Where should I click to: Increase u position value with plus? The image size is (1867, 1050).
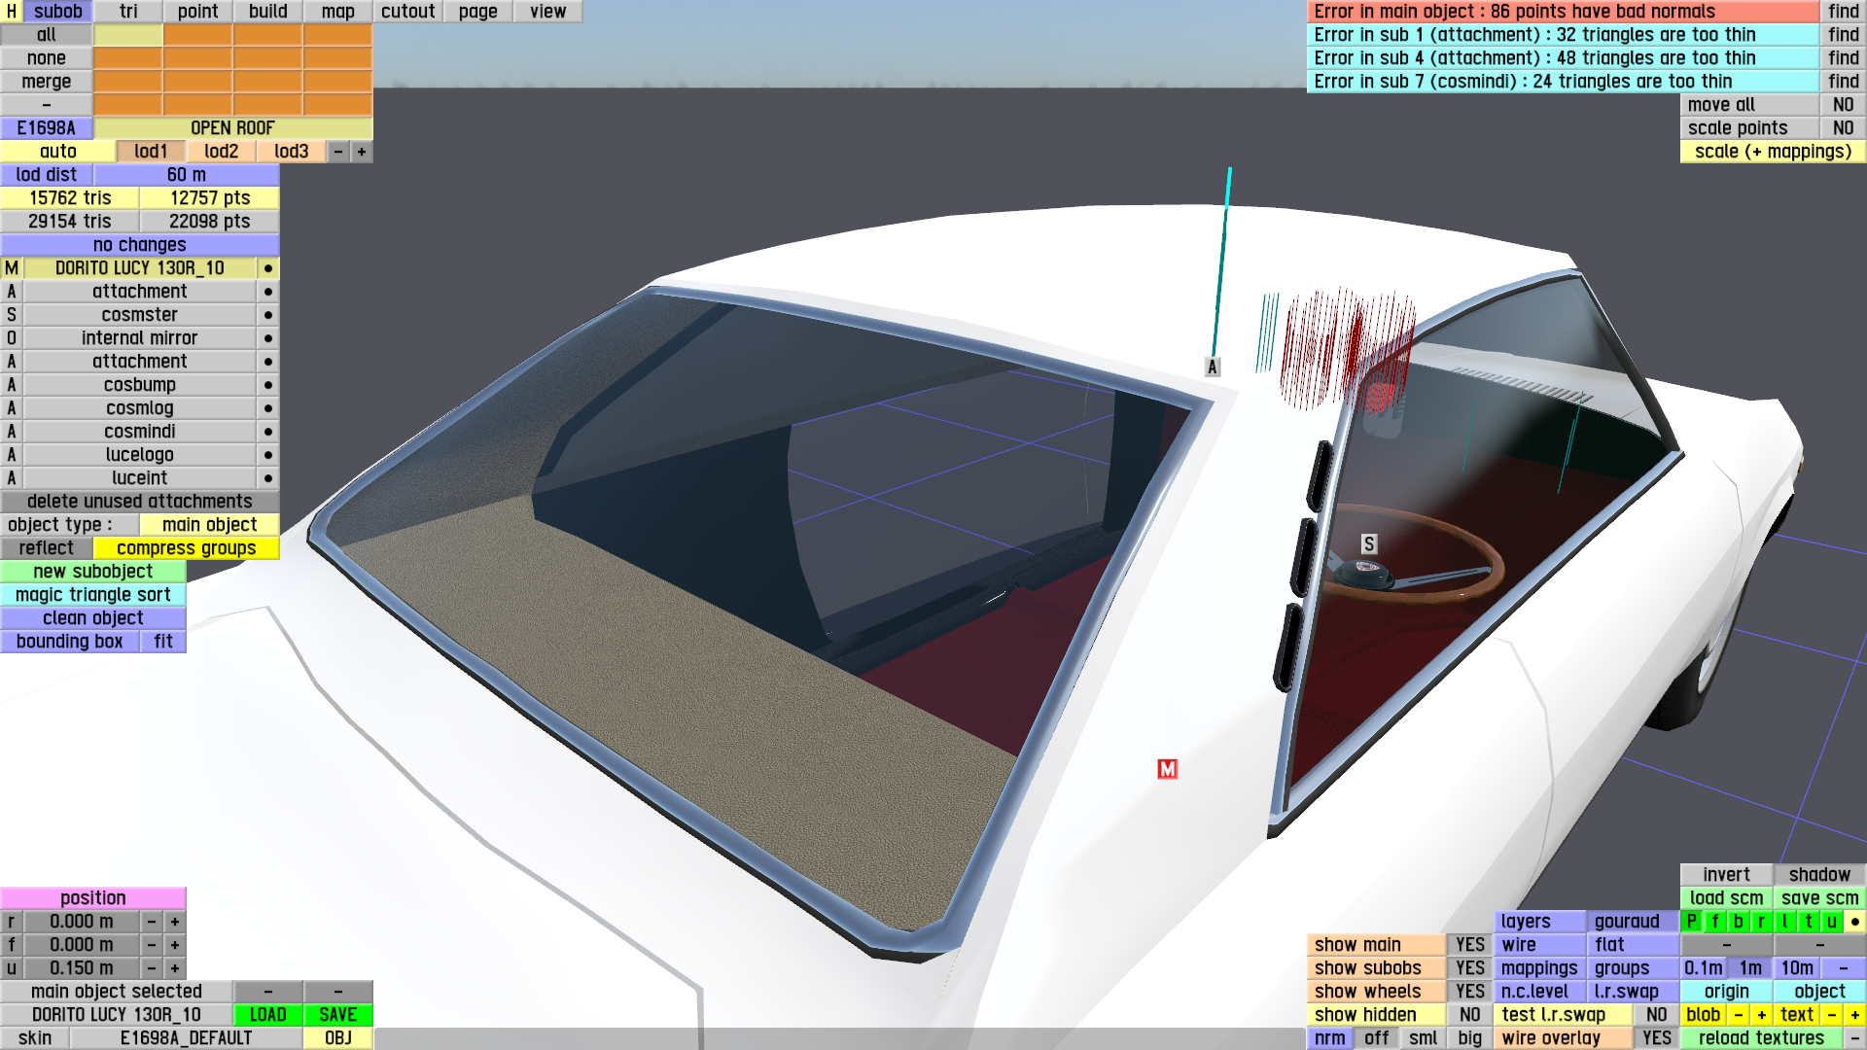pyautogui.click(x=175, y=968)
